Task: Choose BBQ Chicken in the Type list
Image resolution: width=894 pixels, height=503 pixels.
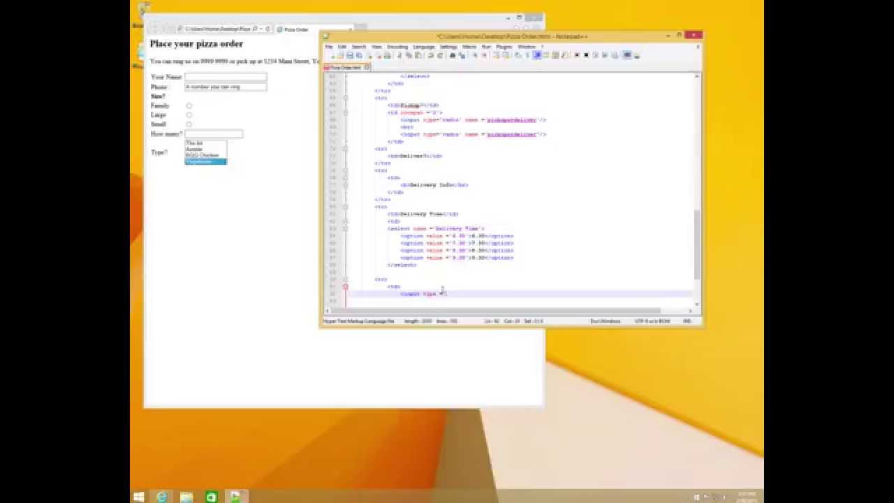Action: (205, 155)
